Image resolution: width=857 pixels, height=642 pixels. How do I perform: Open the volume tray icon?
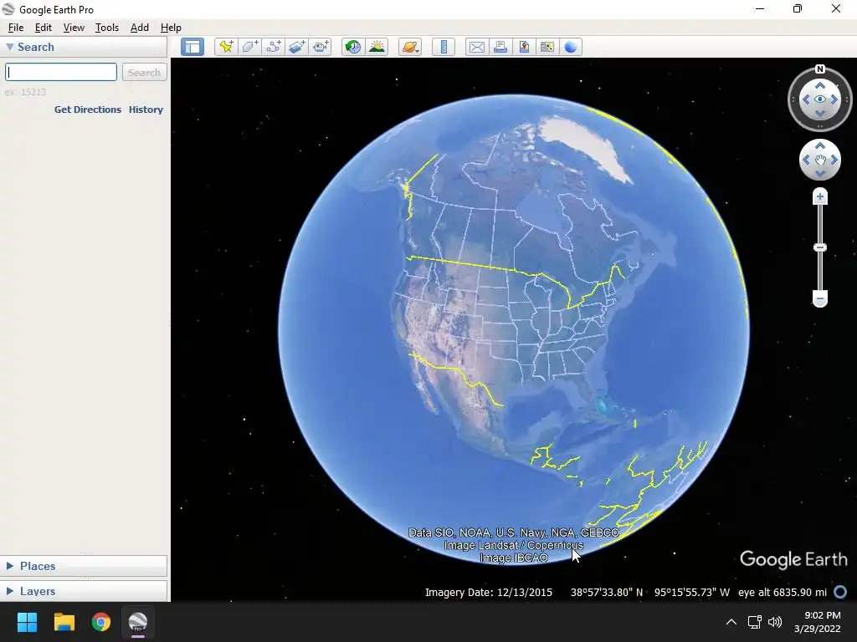click(x=775, y=622)
